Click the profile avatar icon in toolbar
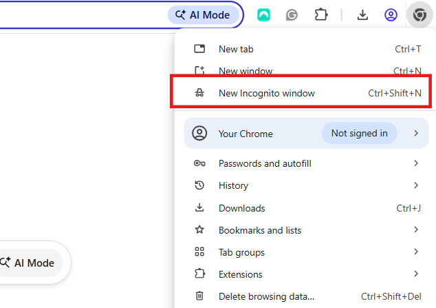 pos(391,15)
